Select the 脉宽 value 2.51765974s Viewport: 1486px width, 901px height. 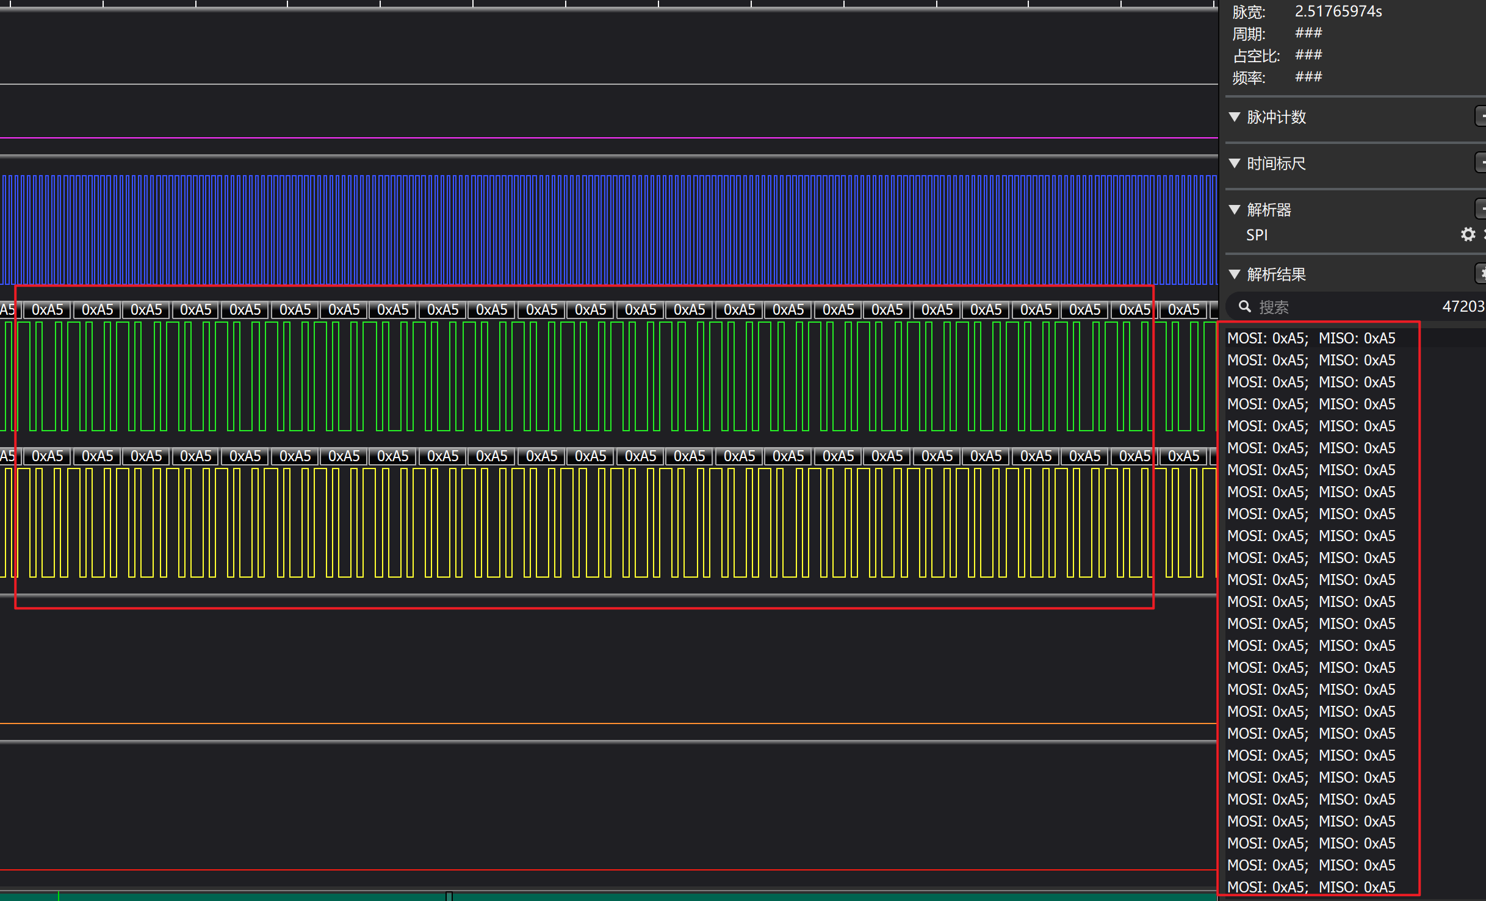click(1338, 12)
